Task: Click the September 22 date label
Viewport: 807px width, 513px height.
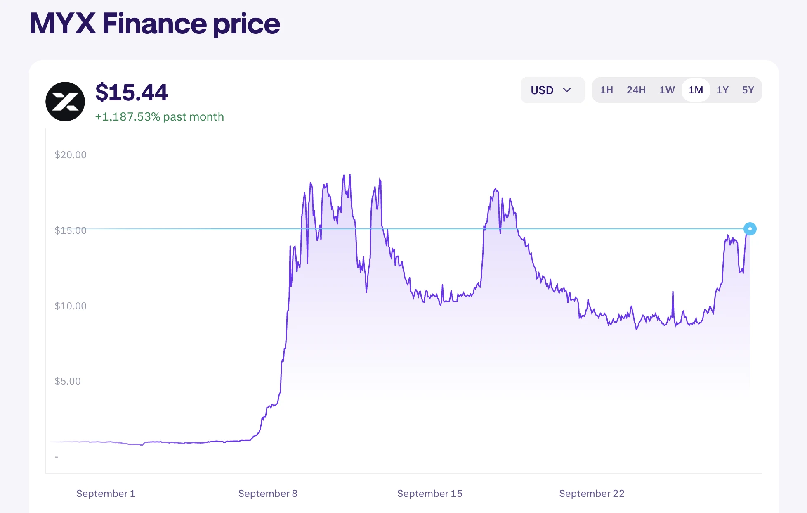Action: 592,494
